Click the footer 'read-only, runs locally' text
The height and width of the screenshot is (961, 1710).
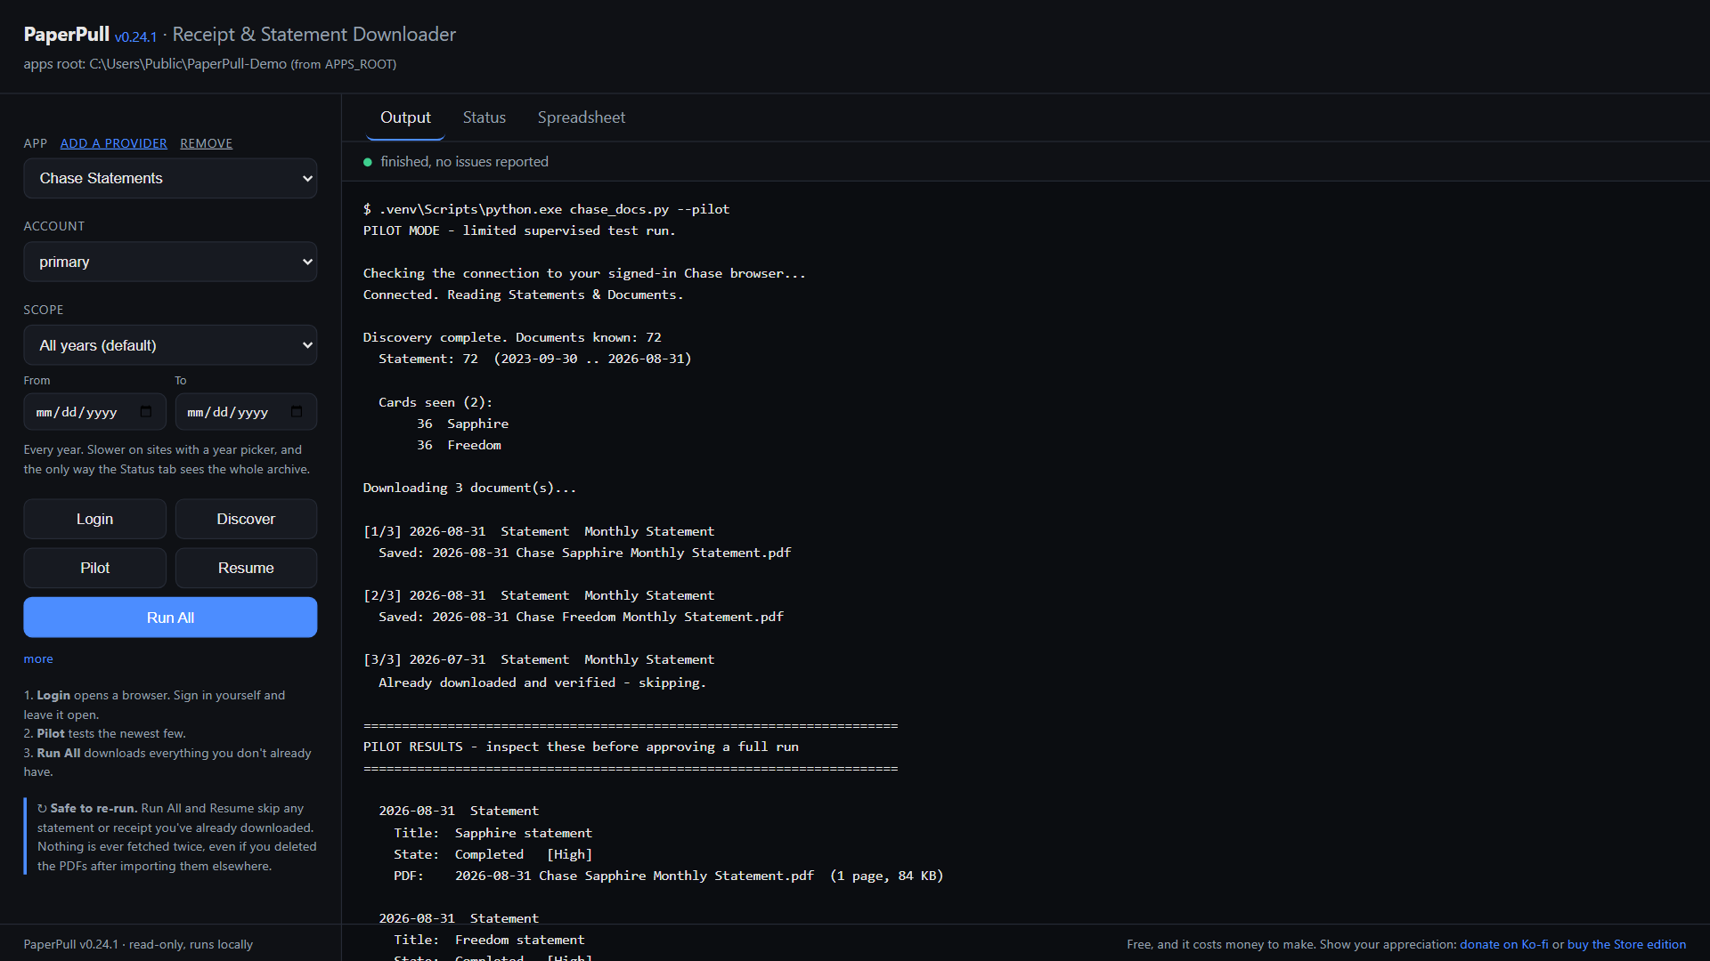(191, 944)
